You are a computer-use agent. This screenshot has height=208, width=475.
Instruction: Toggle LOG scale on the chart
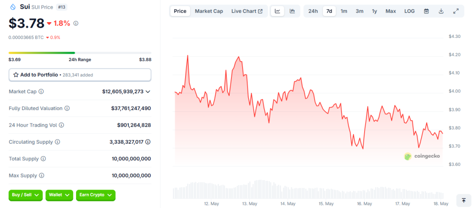click(x=410, y=11)
